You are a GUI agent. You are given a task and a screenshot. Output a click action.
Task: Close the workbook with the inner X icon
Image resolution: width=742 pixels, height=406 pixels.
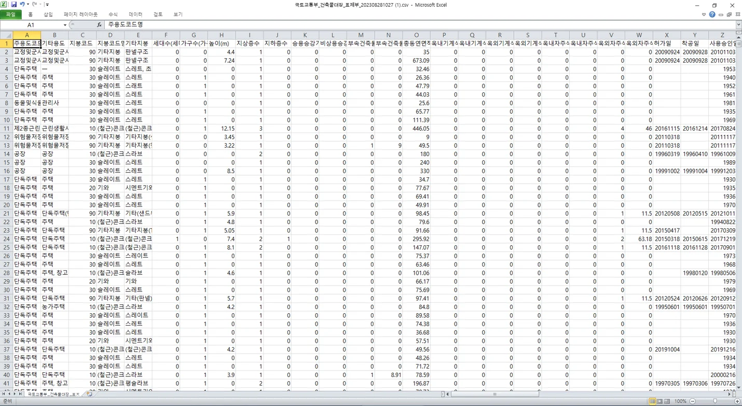point(737,15)
